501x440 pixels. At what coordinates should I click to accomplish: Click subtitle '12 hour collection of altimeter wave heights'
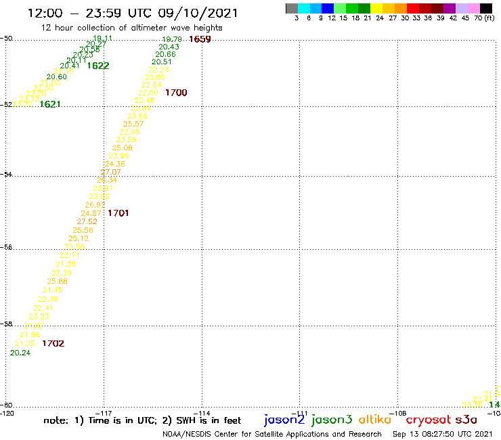point(131,28)
